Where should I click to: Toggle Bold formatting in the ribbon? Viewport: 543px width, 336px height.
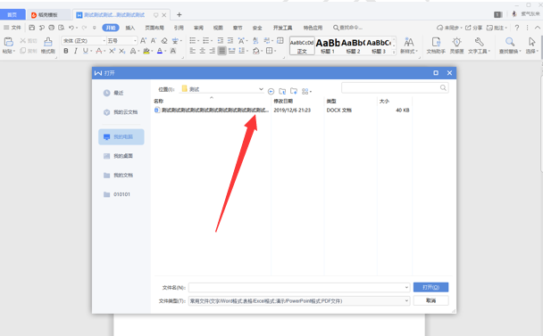click(66, 51)
